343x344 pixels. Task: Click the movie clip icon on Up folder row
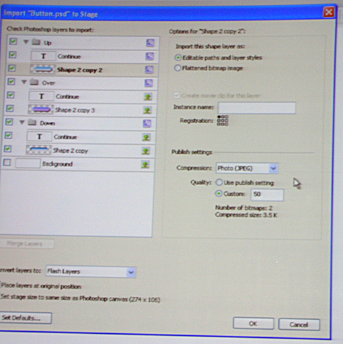pyautogui.click(x=150, y=43)
